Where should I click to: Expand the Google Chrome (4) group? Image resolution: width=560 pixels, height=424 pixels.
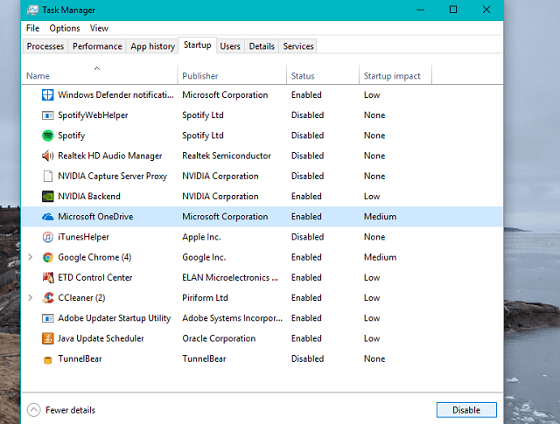tap(31, 257)
